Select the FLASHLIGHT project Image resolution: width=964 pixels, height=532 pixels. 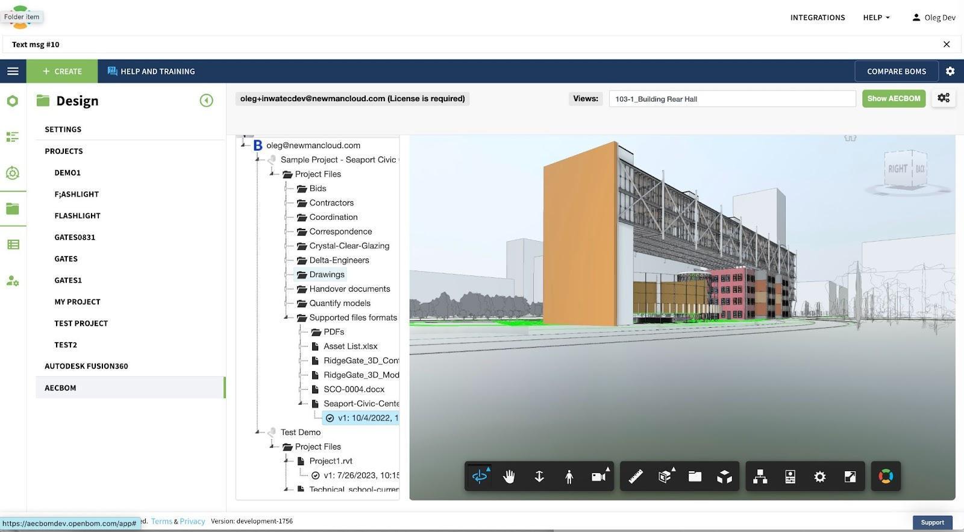point(77,216)
